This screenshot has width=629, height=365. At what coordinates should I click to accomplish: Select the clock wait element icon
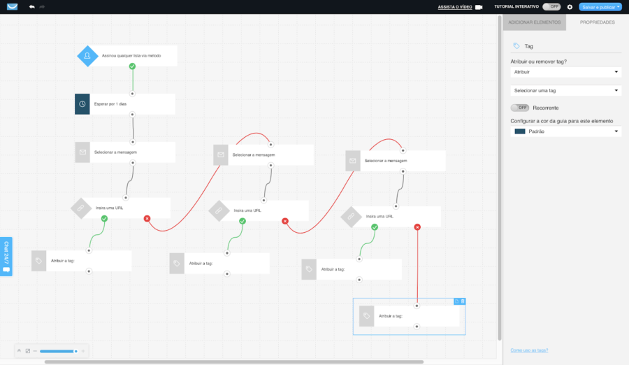(x=82, y=104)
